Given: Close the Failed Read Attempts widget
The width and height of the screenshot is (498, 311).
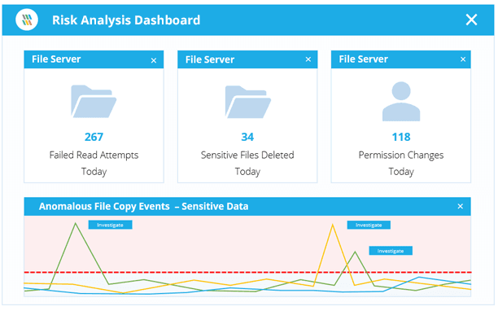Looking at the screenshot, I should 154,60.
